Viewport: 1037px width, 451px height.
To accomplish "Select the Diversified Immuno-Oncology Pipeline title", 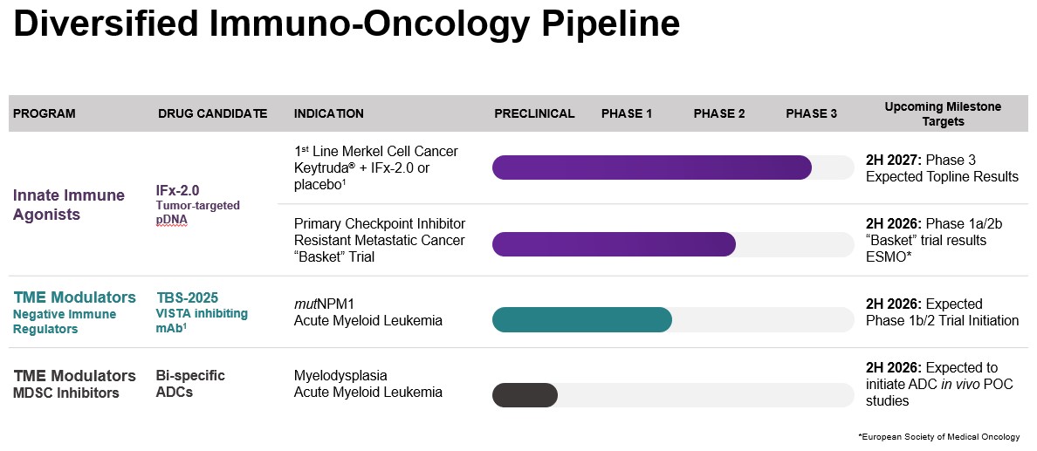I will point(347,26).
